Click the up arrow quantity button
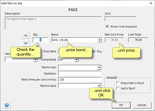155x111 pixels. pos(25,35)
